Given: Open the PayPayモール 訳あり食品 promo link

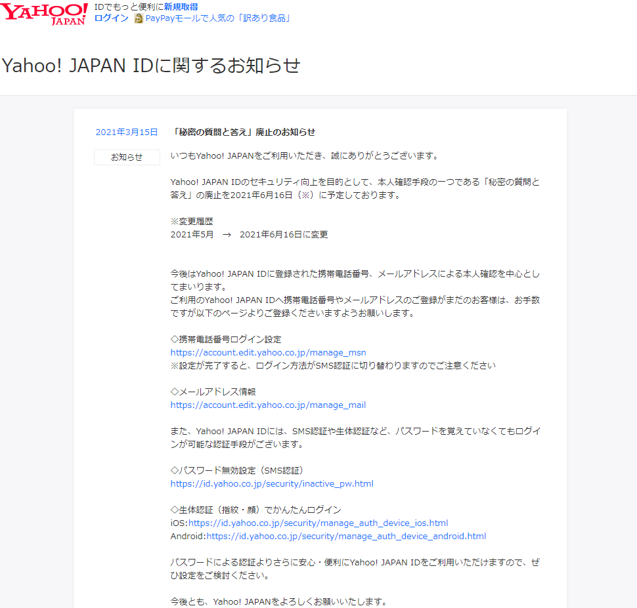Looking at the screenshot, I should click(x=218, y=18).
